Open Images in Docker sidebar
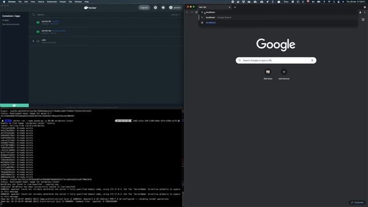The width and height of the screenshot is (368, 207). pos(6,20)
